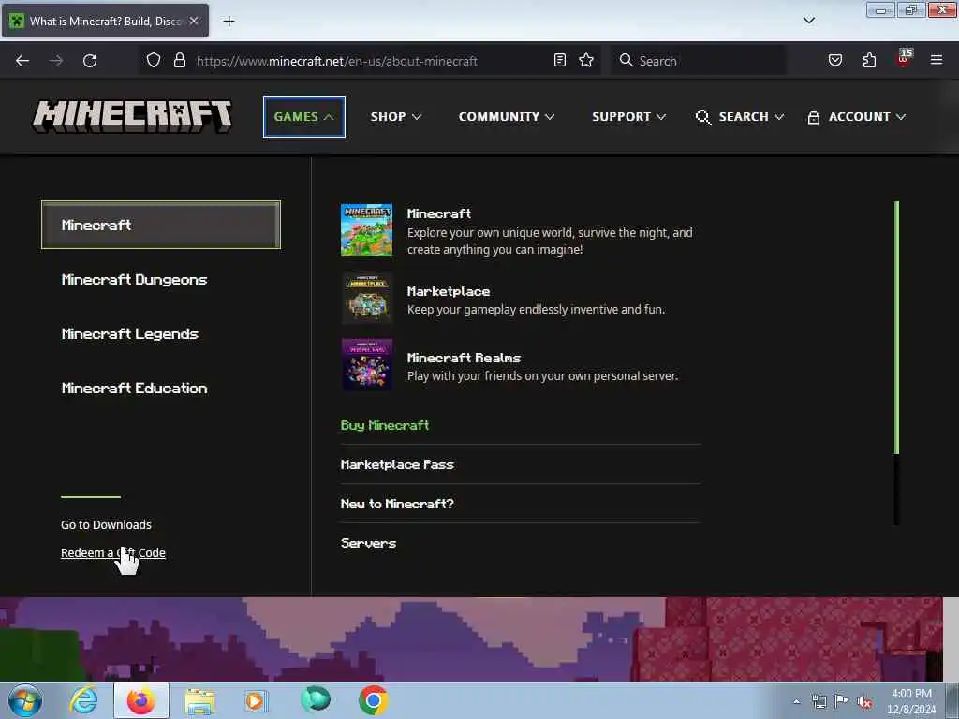This screenshot has height=719, width=959.
Task: Toggle Reader View icon in address bar
Action: point(560,60)
